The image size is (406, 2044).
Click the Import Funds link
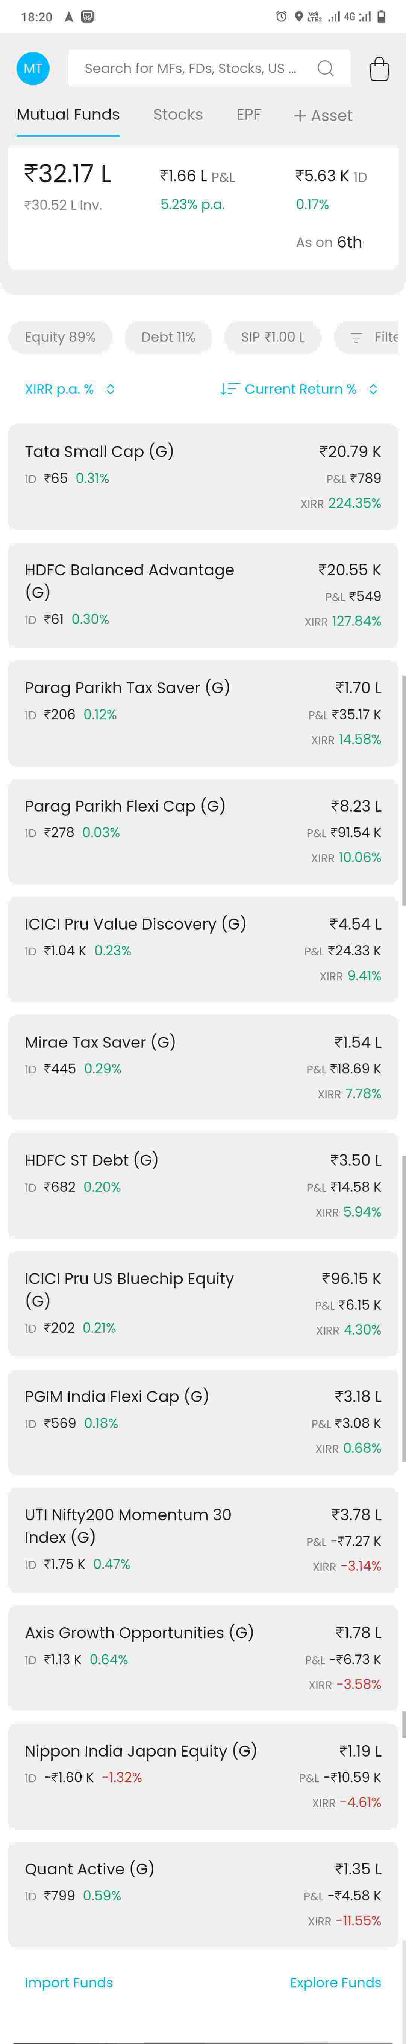pyautogui.click(x=69, y=1982)
